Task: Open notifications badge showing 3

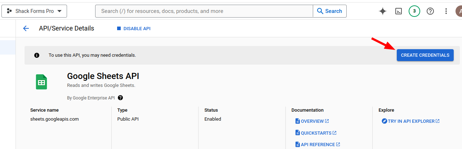Action: click(414, 11)
